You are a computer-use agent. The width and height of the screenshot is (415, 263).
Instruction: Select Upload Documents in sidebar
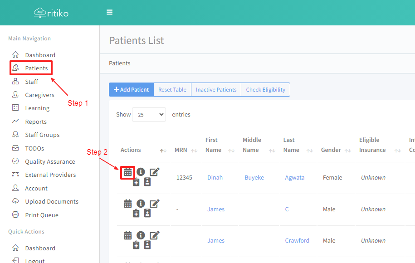[x=52, y=201]
